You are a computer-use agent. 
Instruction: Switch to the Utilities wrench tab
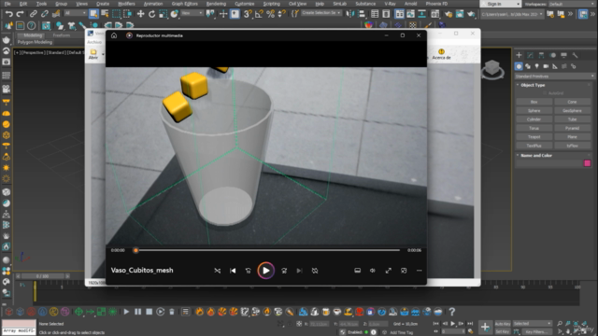[576, 55]
